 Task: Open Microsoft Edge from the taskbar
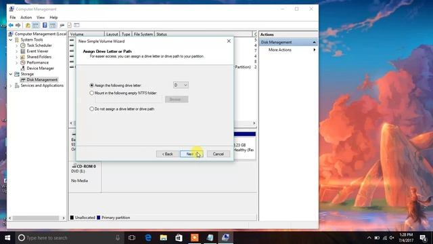(148, 237)
